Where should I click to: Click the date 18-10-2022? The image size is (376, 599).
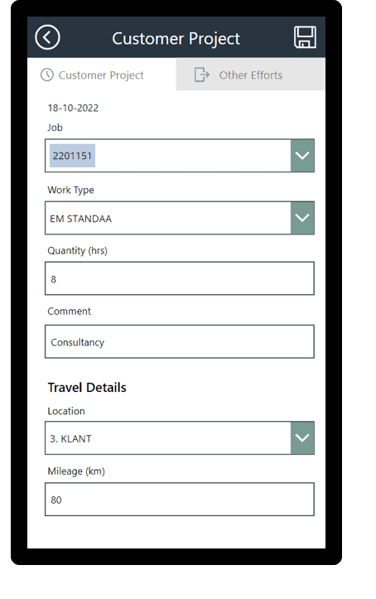[x=73, y=108]
